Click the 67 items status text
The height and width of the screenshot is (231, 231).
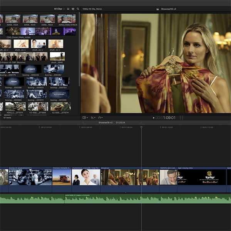(7, 117)
